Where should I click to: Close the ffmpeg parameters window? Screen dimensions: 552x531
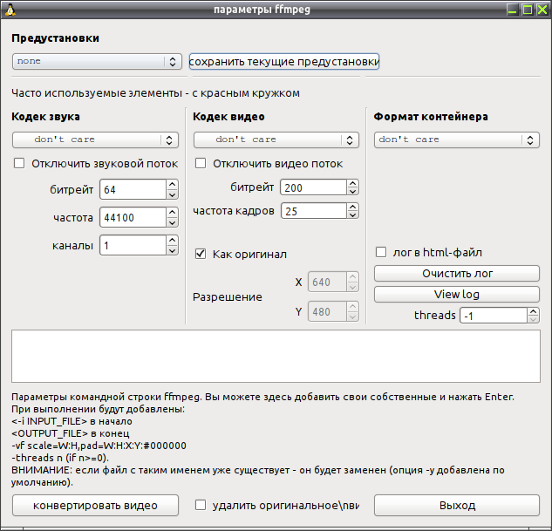click(542, 10)
